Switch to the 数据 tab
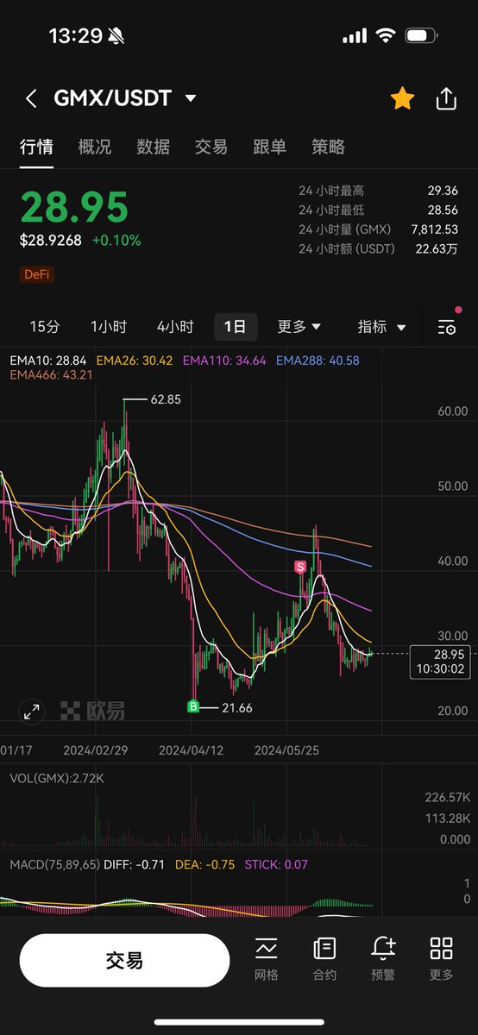The width and height of the screenshot is (478, 1035). [x=153, y=147]
